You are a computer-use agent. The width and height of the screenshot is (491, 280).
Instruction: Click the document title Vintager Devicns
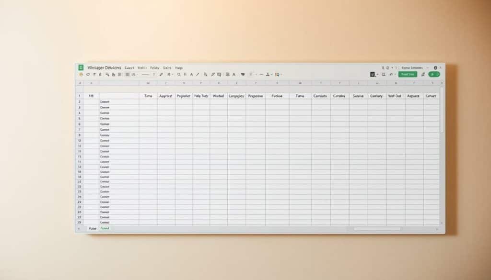[104, 67]
